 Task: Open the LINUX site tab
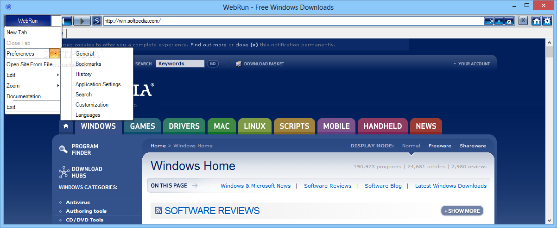pos(254,126)
